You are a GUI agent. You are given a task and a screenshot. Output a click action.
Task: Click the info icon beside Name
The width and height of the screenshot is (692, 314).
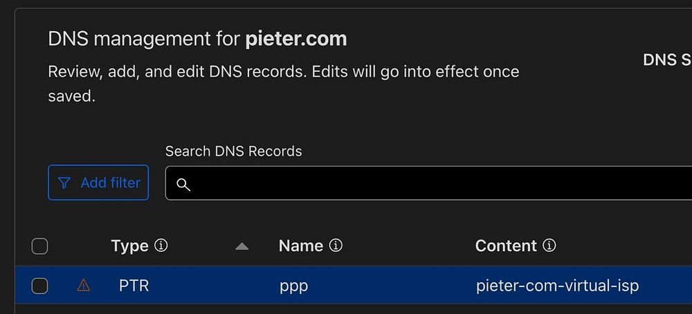coord(336,246)
